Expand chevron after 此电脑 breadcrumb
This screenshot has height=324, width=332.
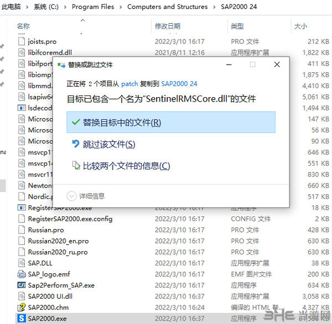[x=27, y=7]
